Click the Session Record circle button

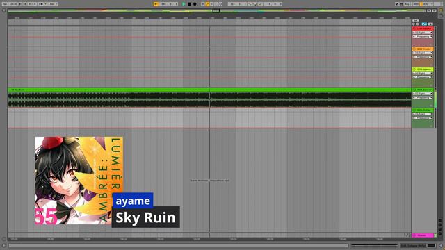[x=220, y=4]
